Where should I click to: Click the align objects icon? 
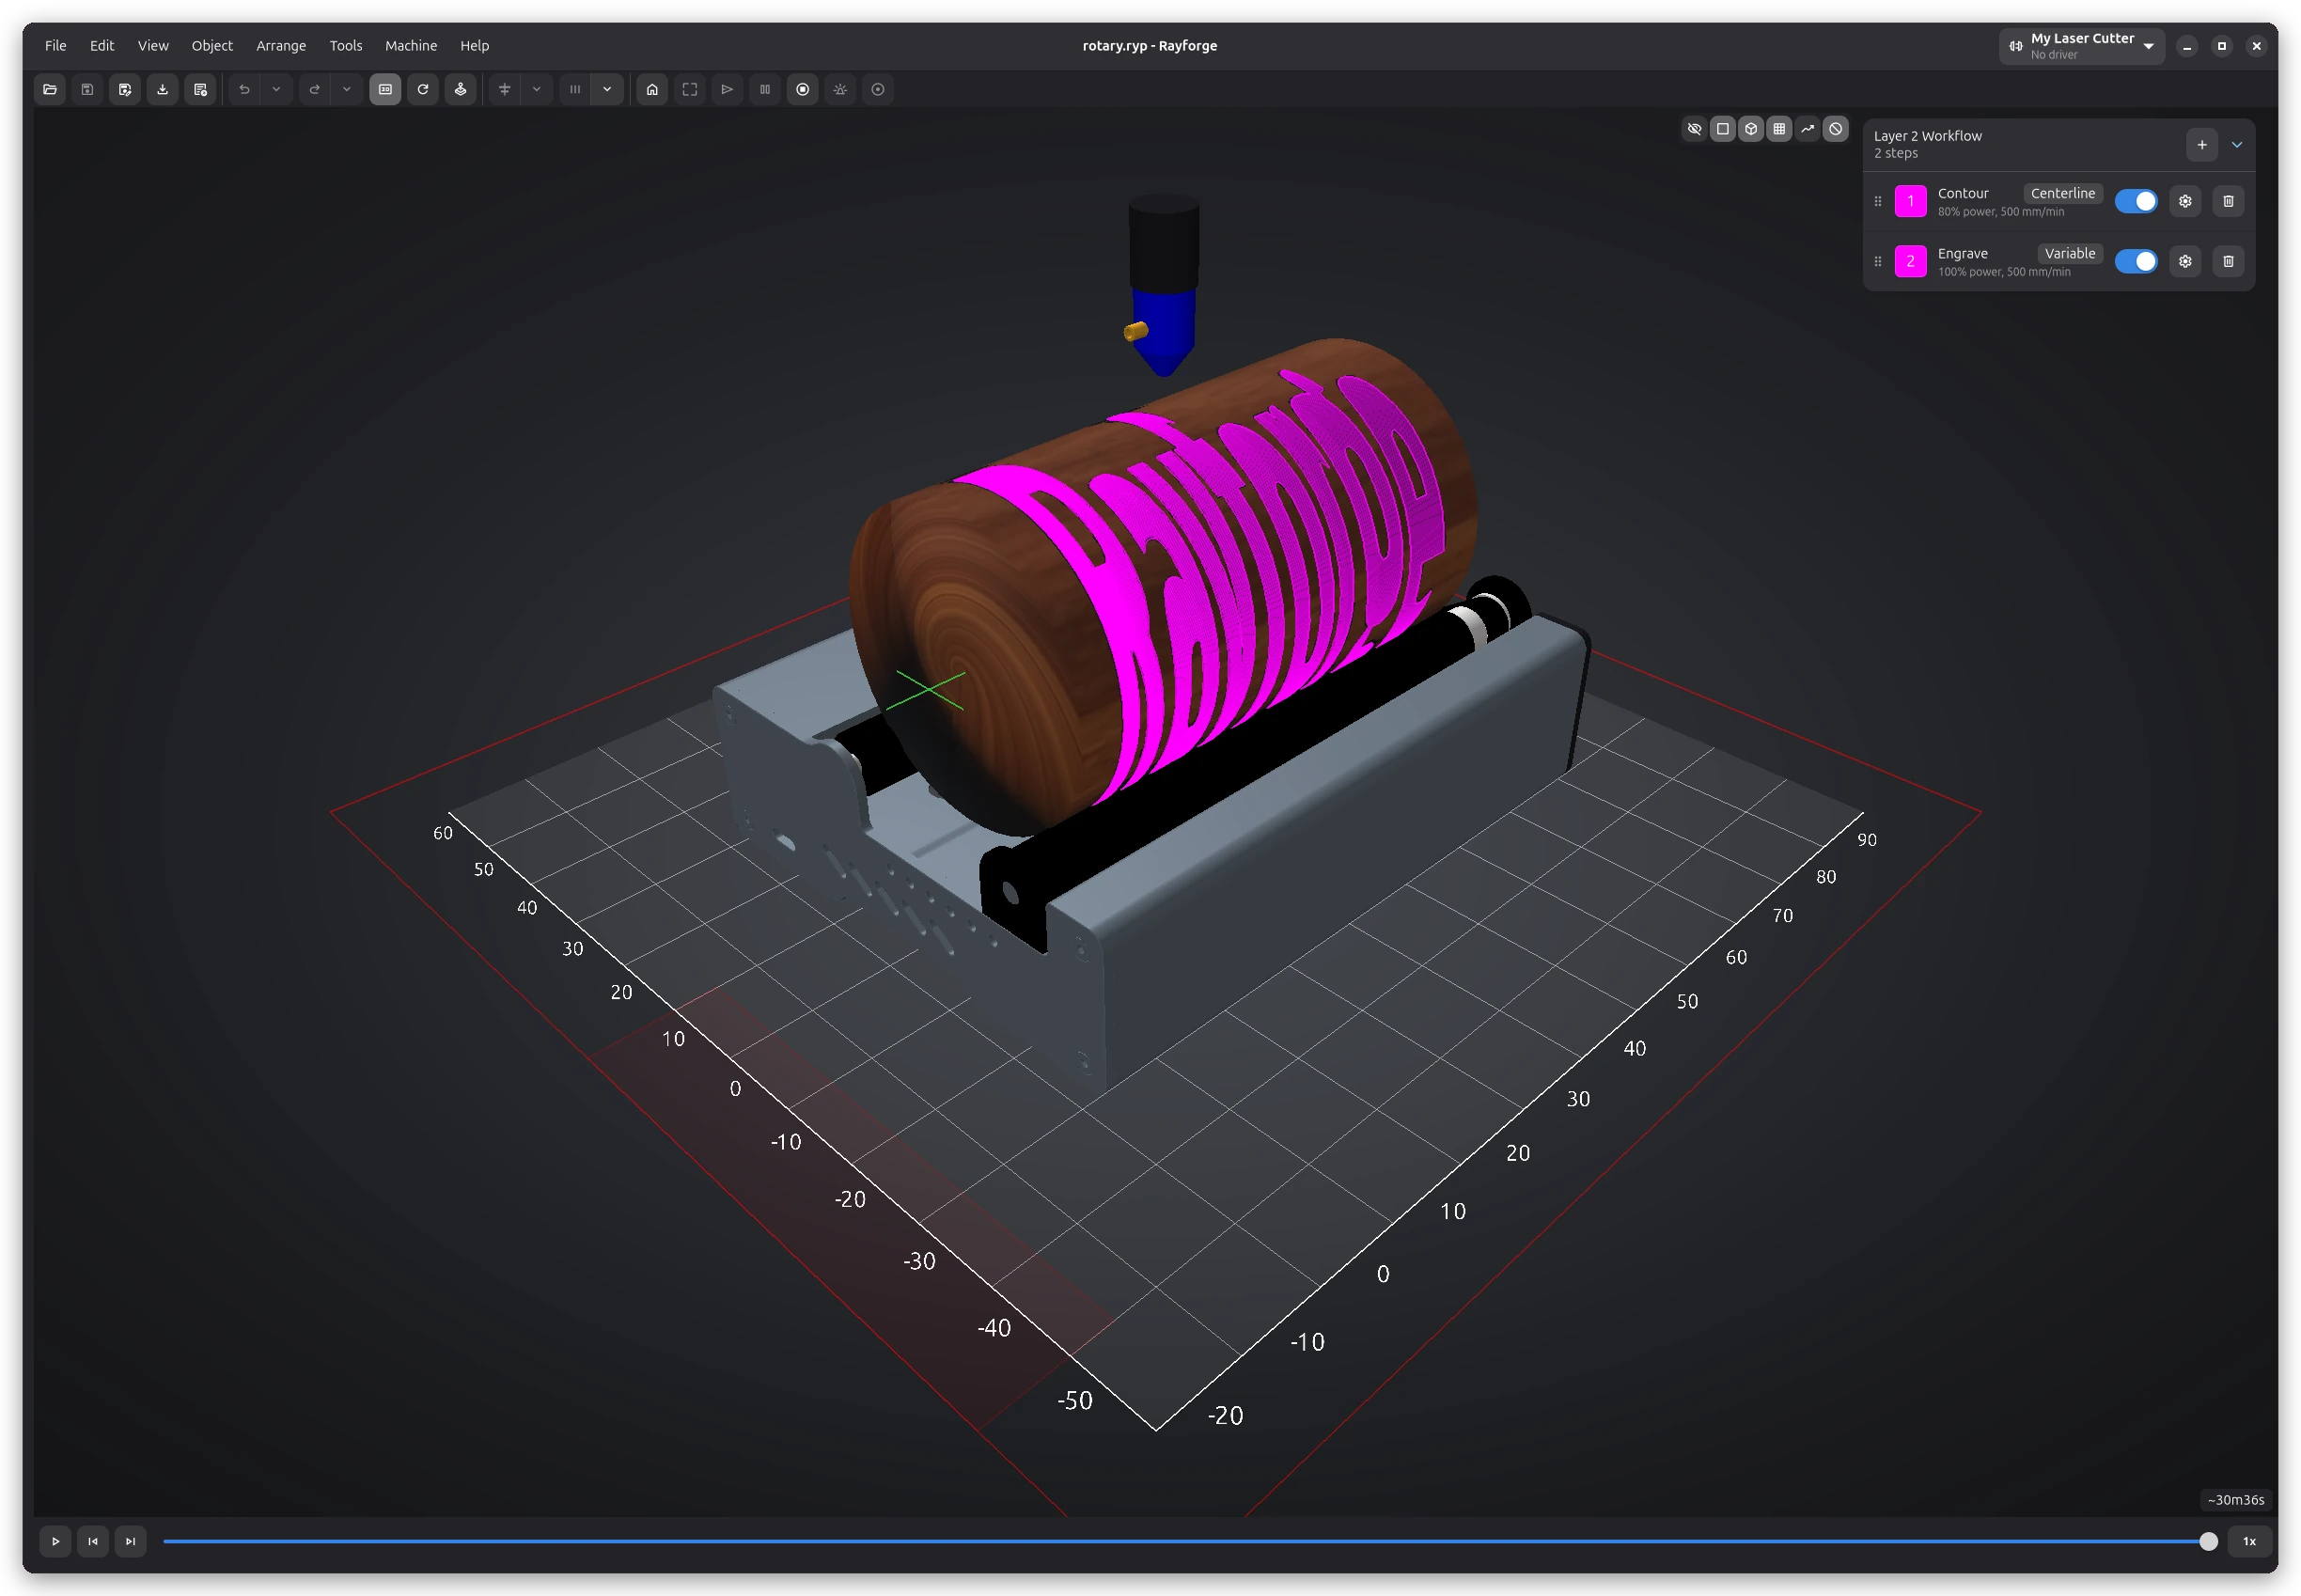click(x=504, y=89)
